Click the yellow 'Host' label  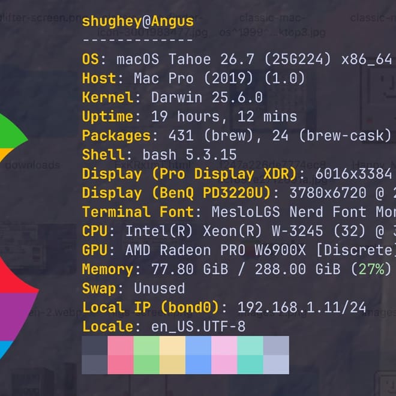[99, 79]
